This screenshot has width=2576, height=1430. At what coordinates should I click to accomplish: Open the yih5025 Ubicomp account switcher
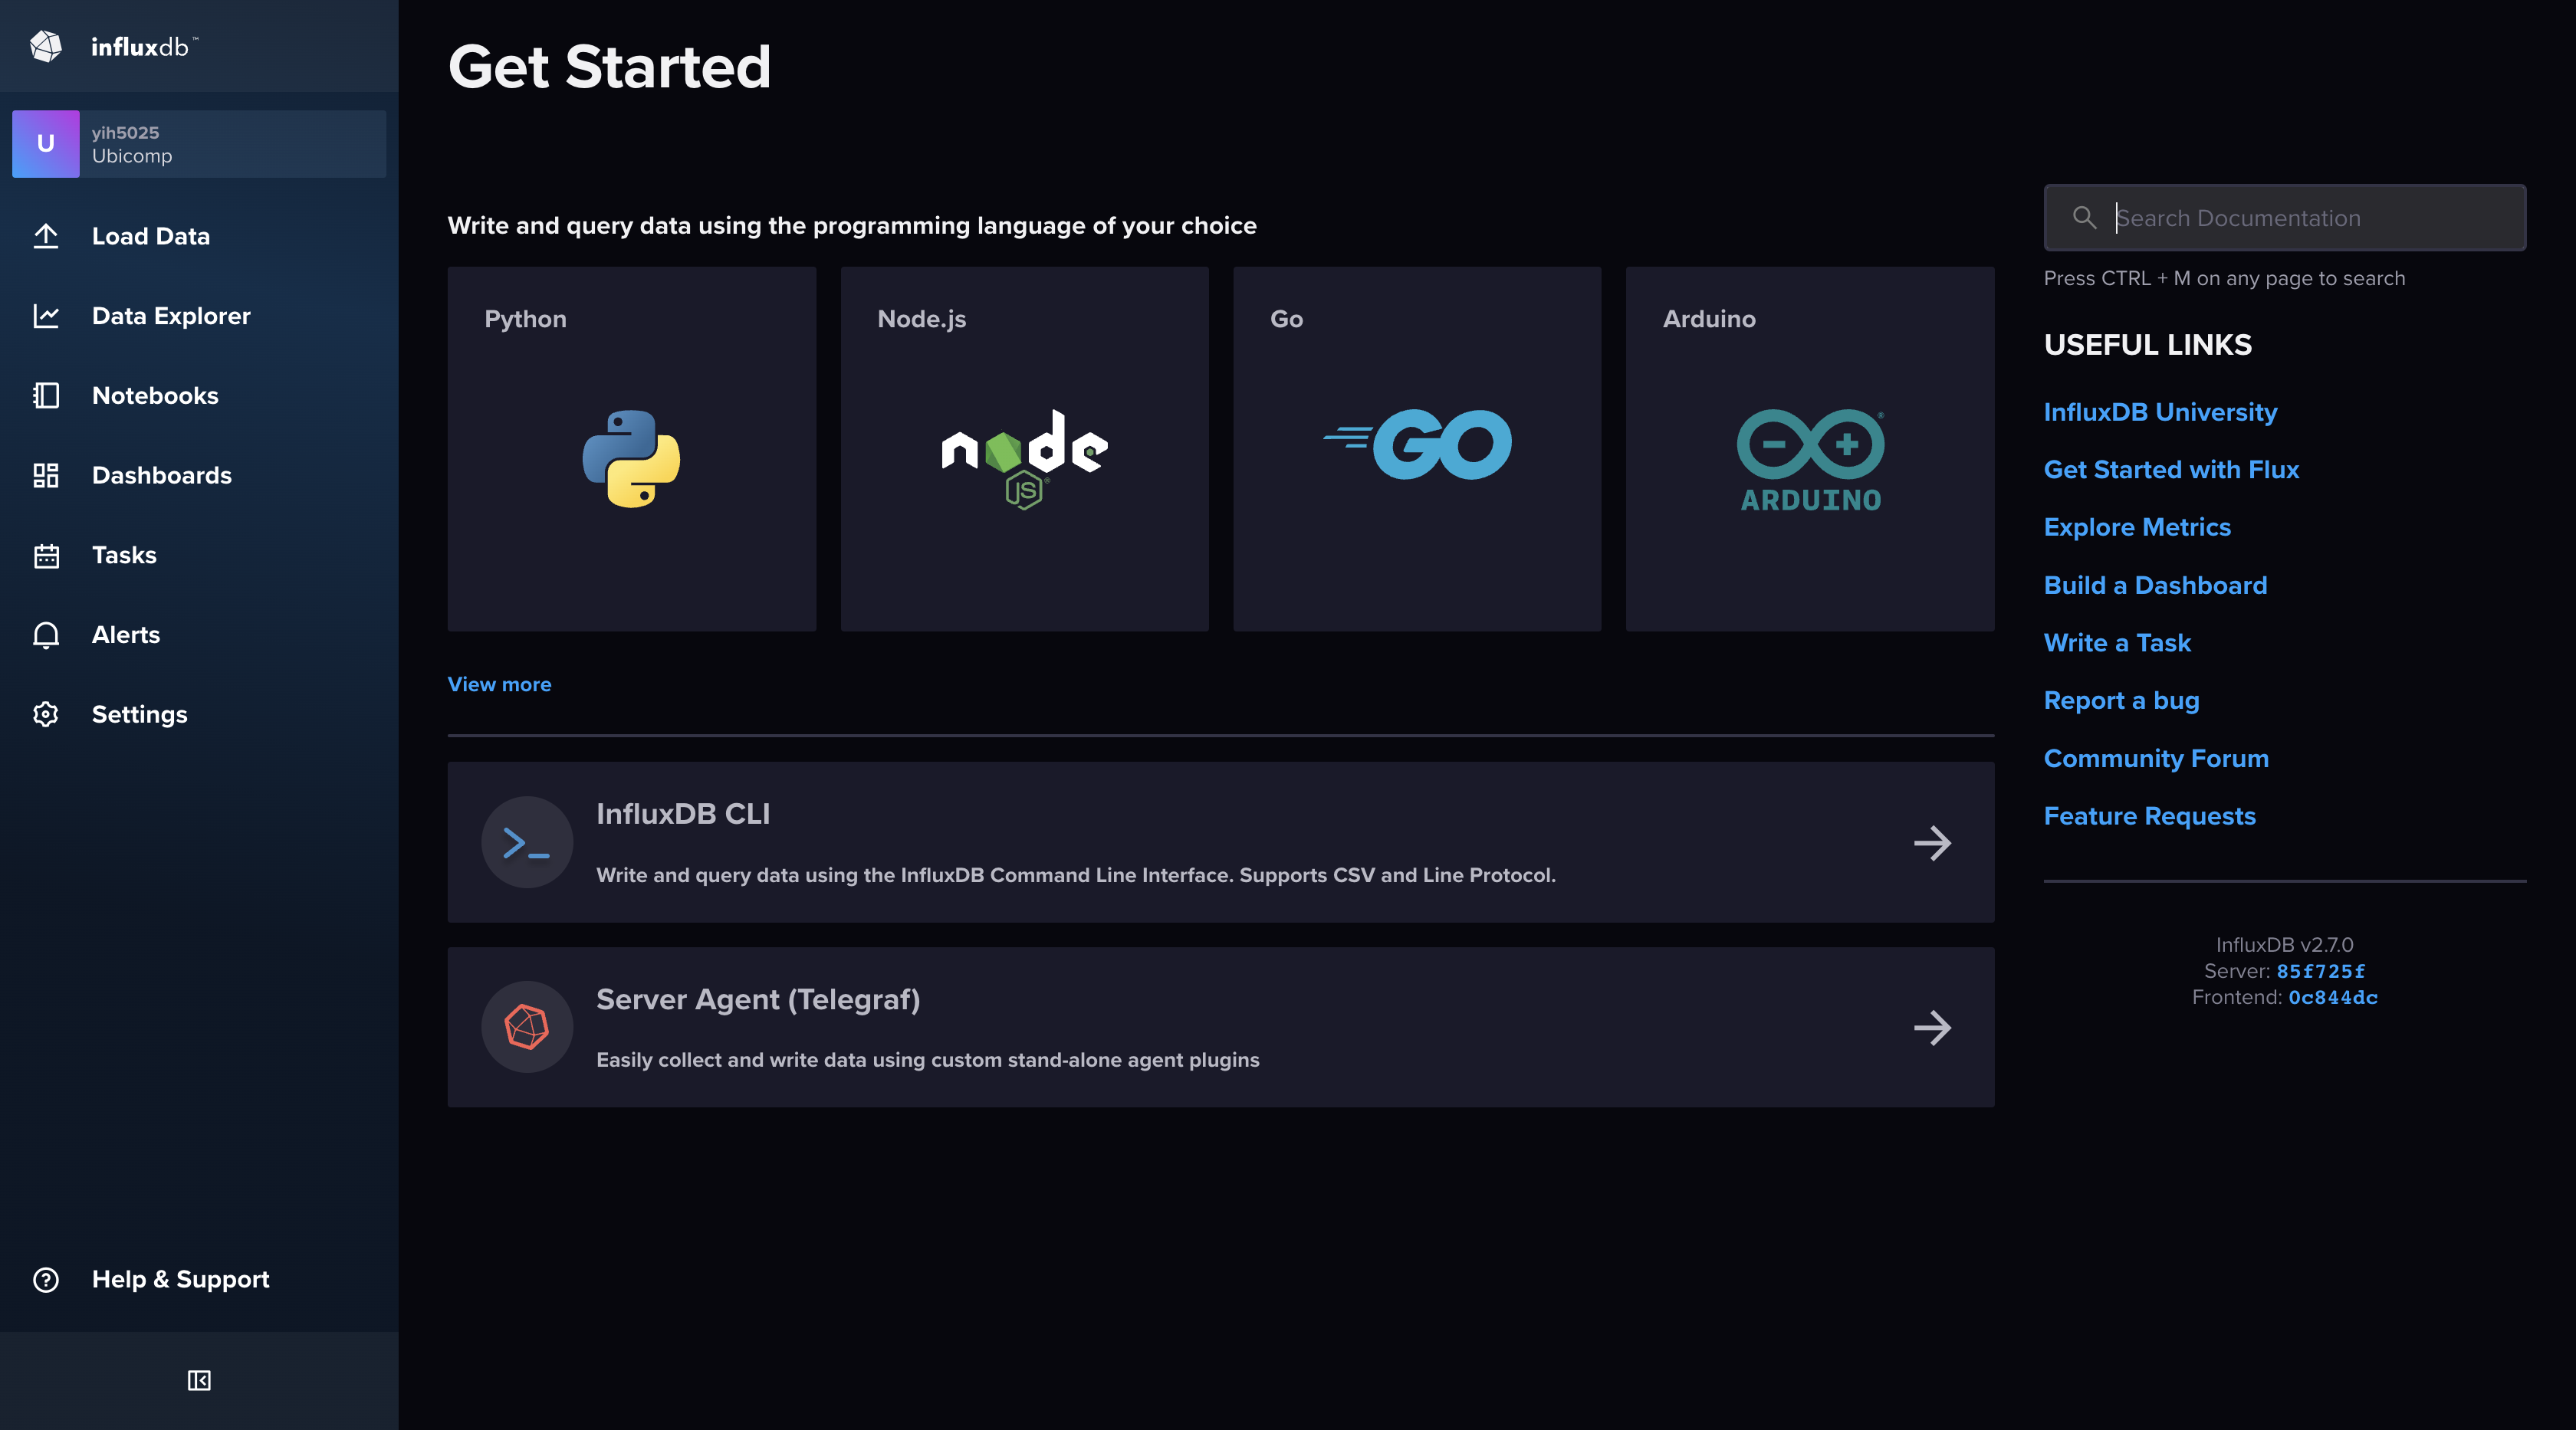point(199,144)
